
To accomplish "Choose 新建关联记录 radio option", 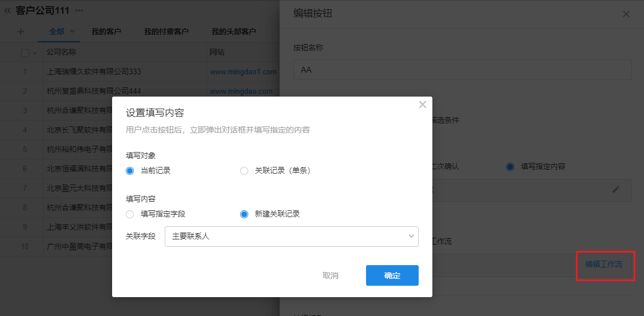I will [244, 214].
